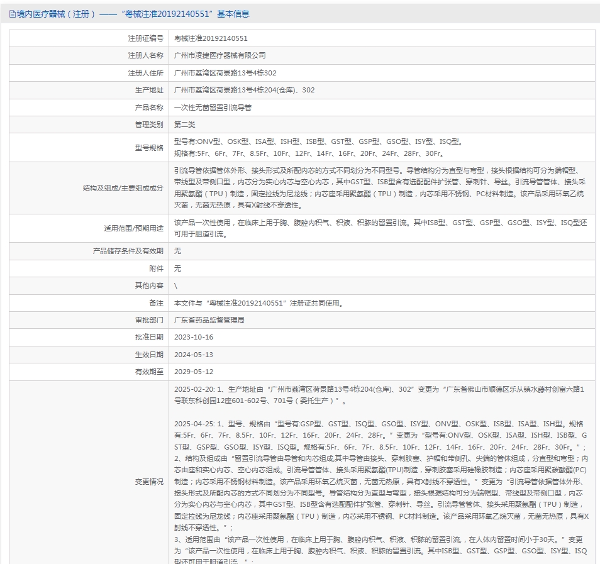Click the 管理类别 value 第二类
Screen dimensions: 600x564
pos(185,124)
